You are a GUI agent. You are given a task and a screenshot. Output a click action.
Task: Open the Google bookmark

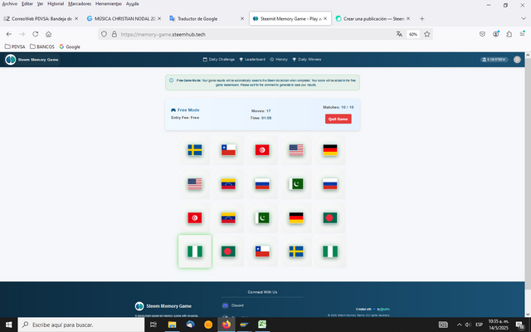pos(70,46)
